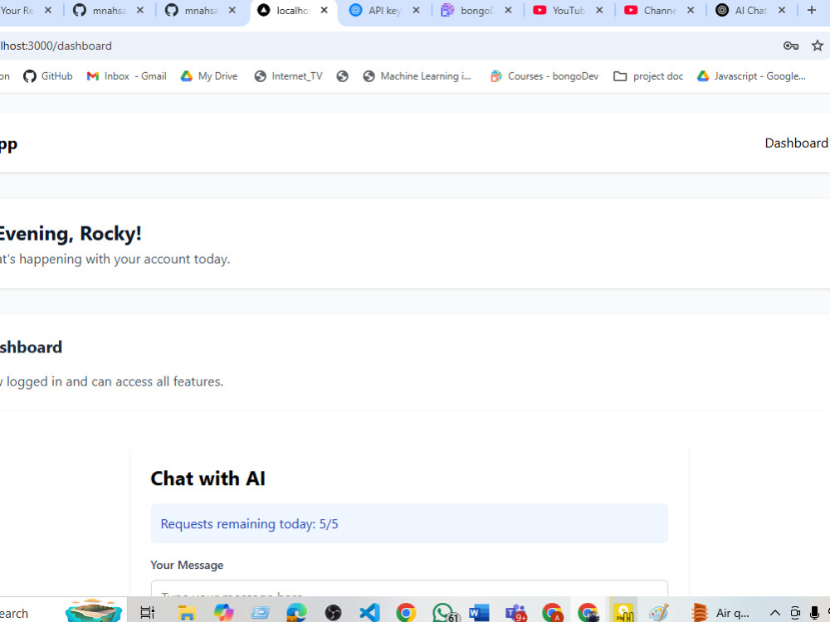This screenshot has width=830, height=622.
Task: Open the Javascript - Google bookmark
Action: point(752,76)
